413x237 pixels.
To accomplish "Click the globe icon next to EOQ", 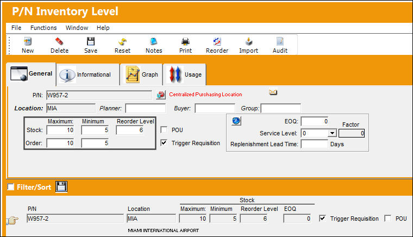I will (x=236, y=121).
